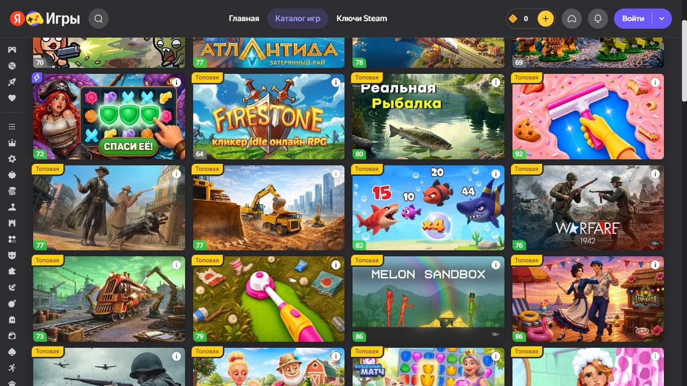Expand the dropdown arrow beside Войти
This screenshot has height=386, width=687.
click(662, 19)
